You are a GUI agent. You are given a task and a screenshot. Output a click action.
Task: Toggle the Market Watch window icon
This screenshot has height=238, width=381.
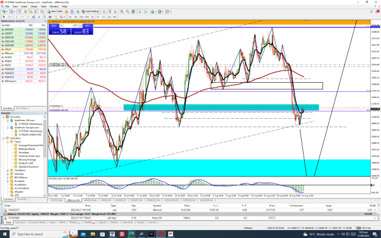20,12
